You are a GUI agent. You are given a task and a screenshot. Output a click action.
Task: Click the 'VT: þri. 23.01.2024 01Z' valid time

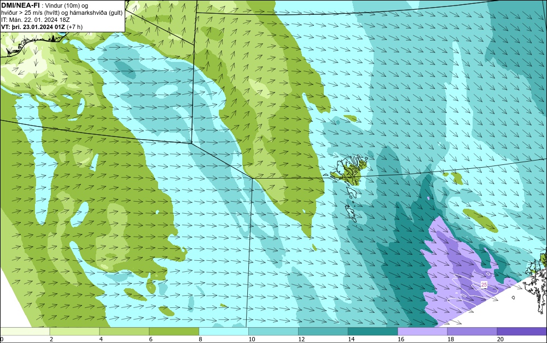(x=33, y=27)
